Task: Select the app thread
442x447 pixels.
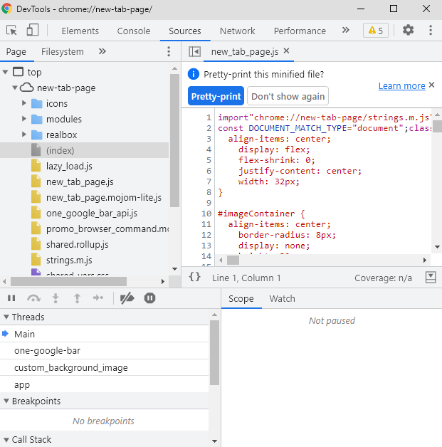Action: click(105, 384)
